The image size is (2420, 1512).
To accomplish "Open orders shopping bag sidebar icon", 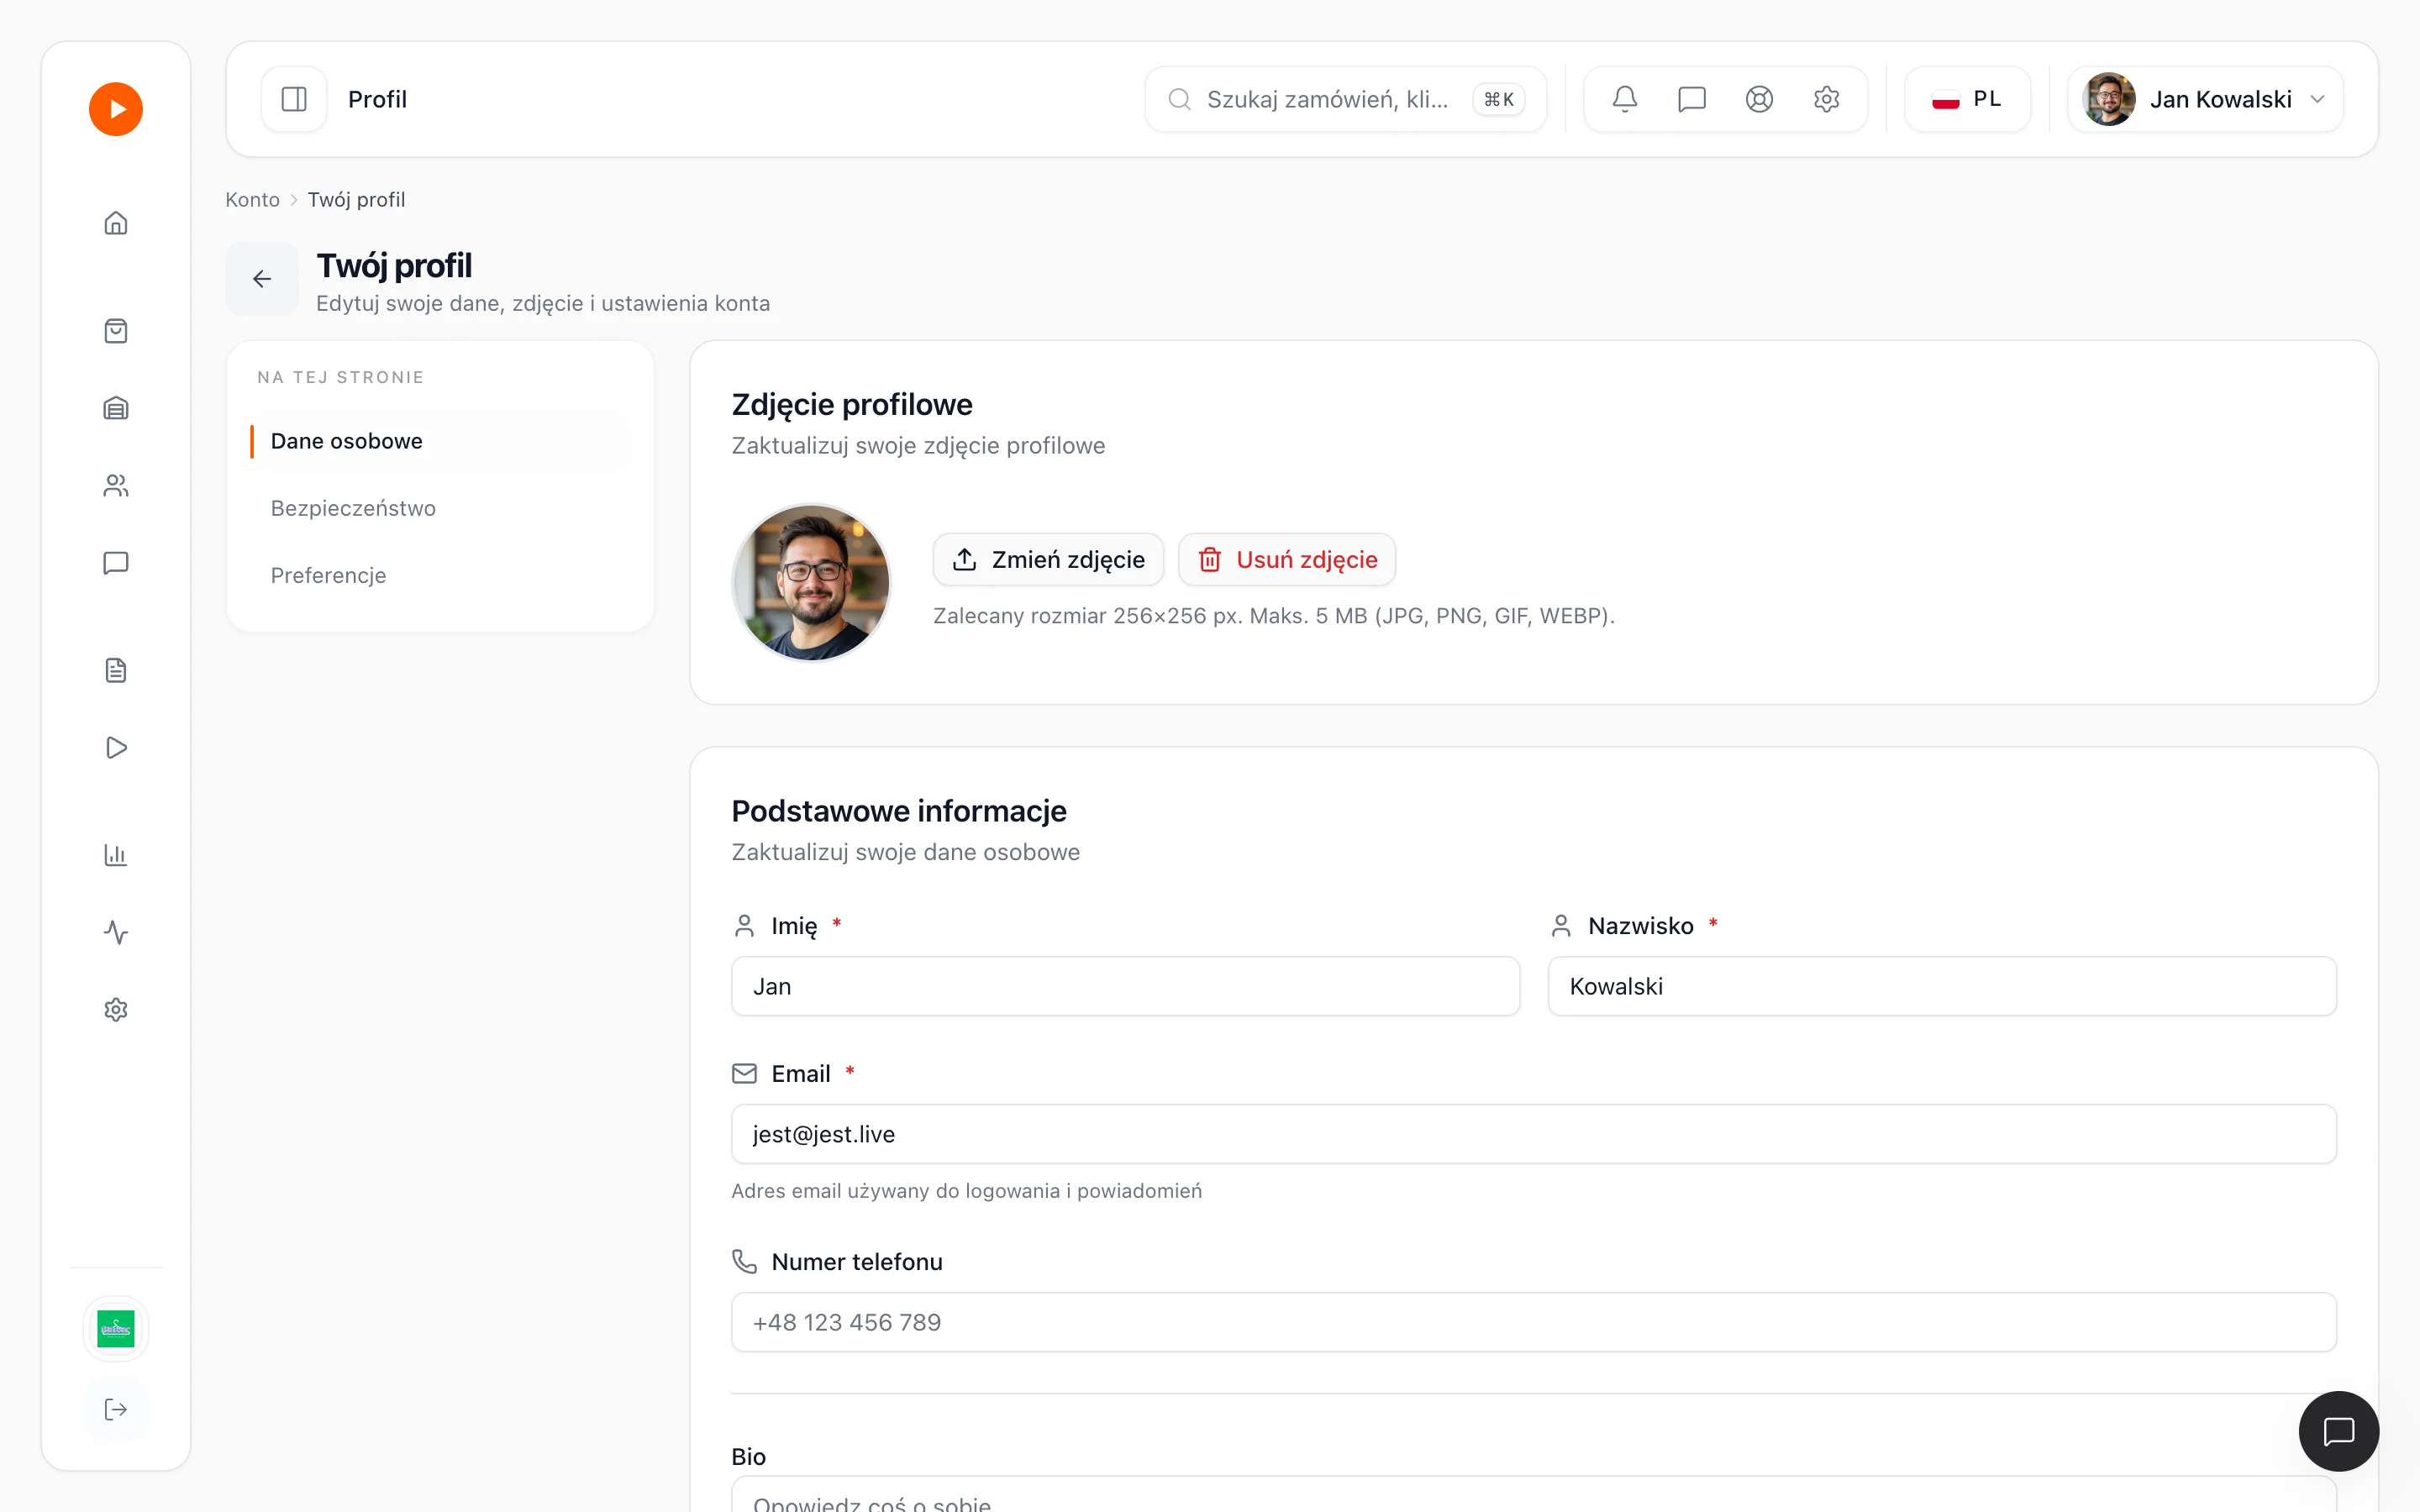I will (116, 331).
